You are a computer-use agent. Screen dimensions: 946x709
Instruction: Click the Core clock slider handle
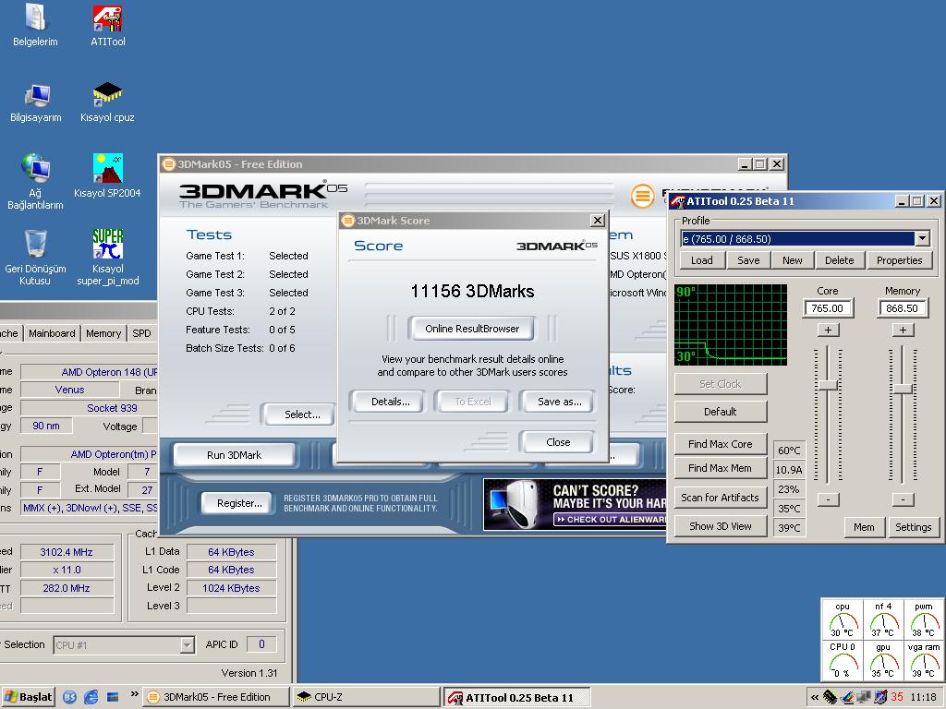pos(828,385)
